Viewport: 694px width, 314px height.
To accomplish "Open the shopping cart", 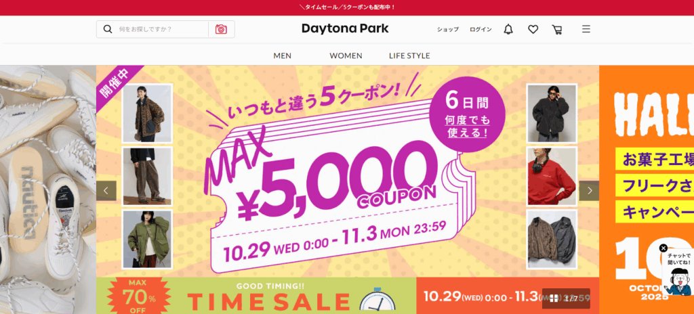I will (x=557, y=30).
